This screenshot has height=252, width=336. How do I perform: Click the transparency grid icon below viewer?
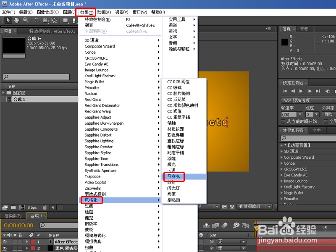232,207
